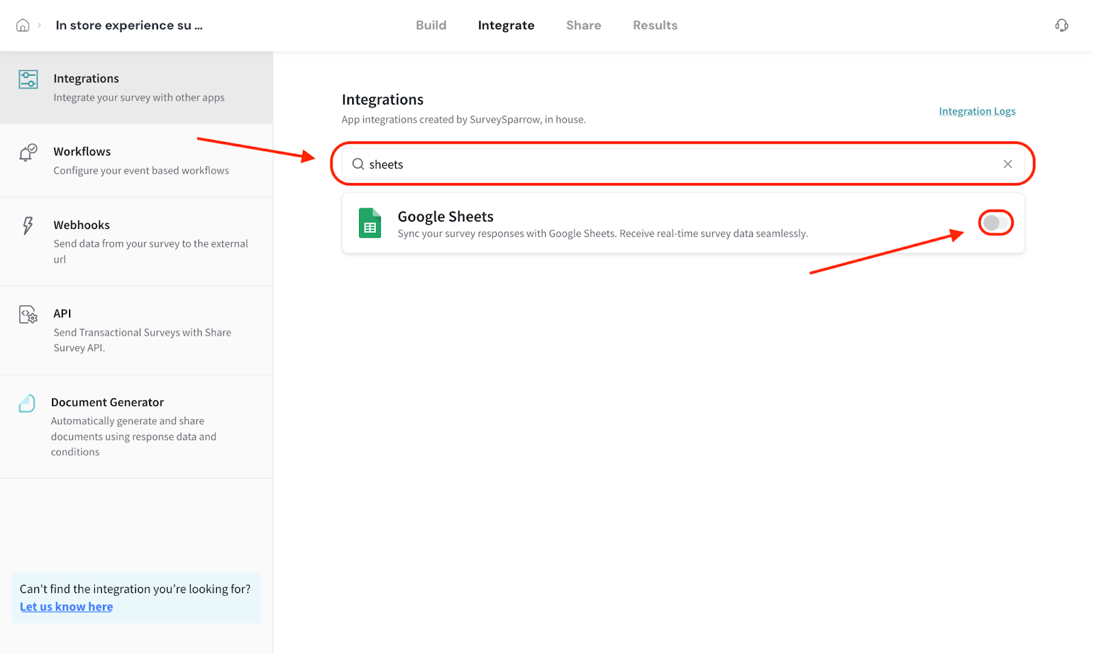This screenshot has width=1094, height=654.
Task: Open the Integration Logs link
Action: (x=976, y=111)
